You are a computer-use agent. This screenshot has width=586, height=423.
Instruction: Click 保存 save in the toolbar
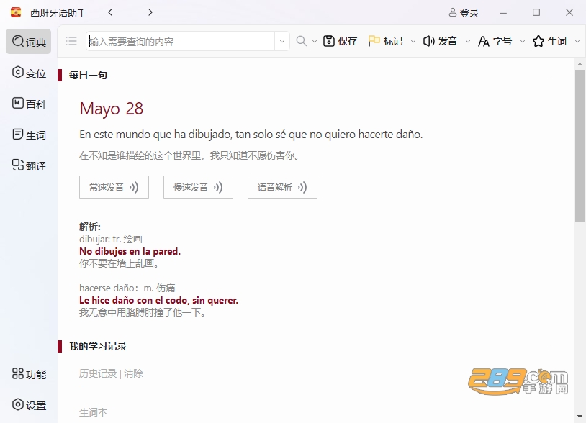[x=340, y=41]
